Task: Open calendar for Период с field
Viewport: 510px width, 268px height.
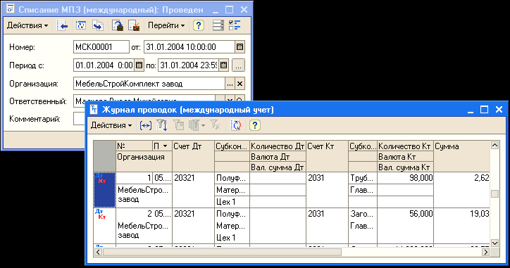Action: (139, 65)
